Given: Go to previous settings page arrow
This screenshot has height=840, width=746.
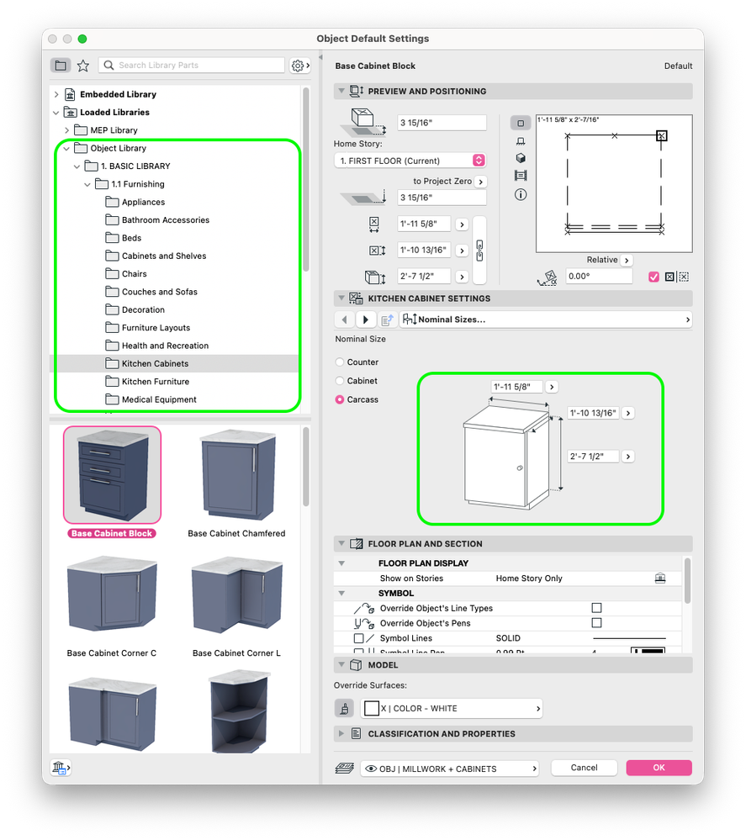Looking at the screenshot, I should click(345, 320).
